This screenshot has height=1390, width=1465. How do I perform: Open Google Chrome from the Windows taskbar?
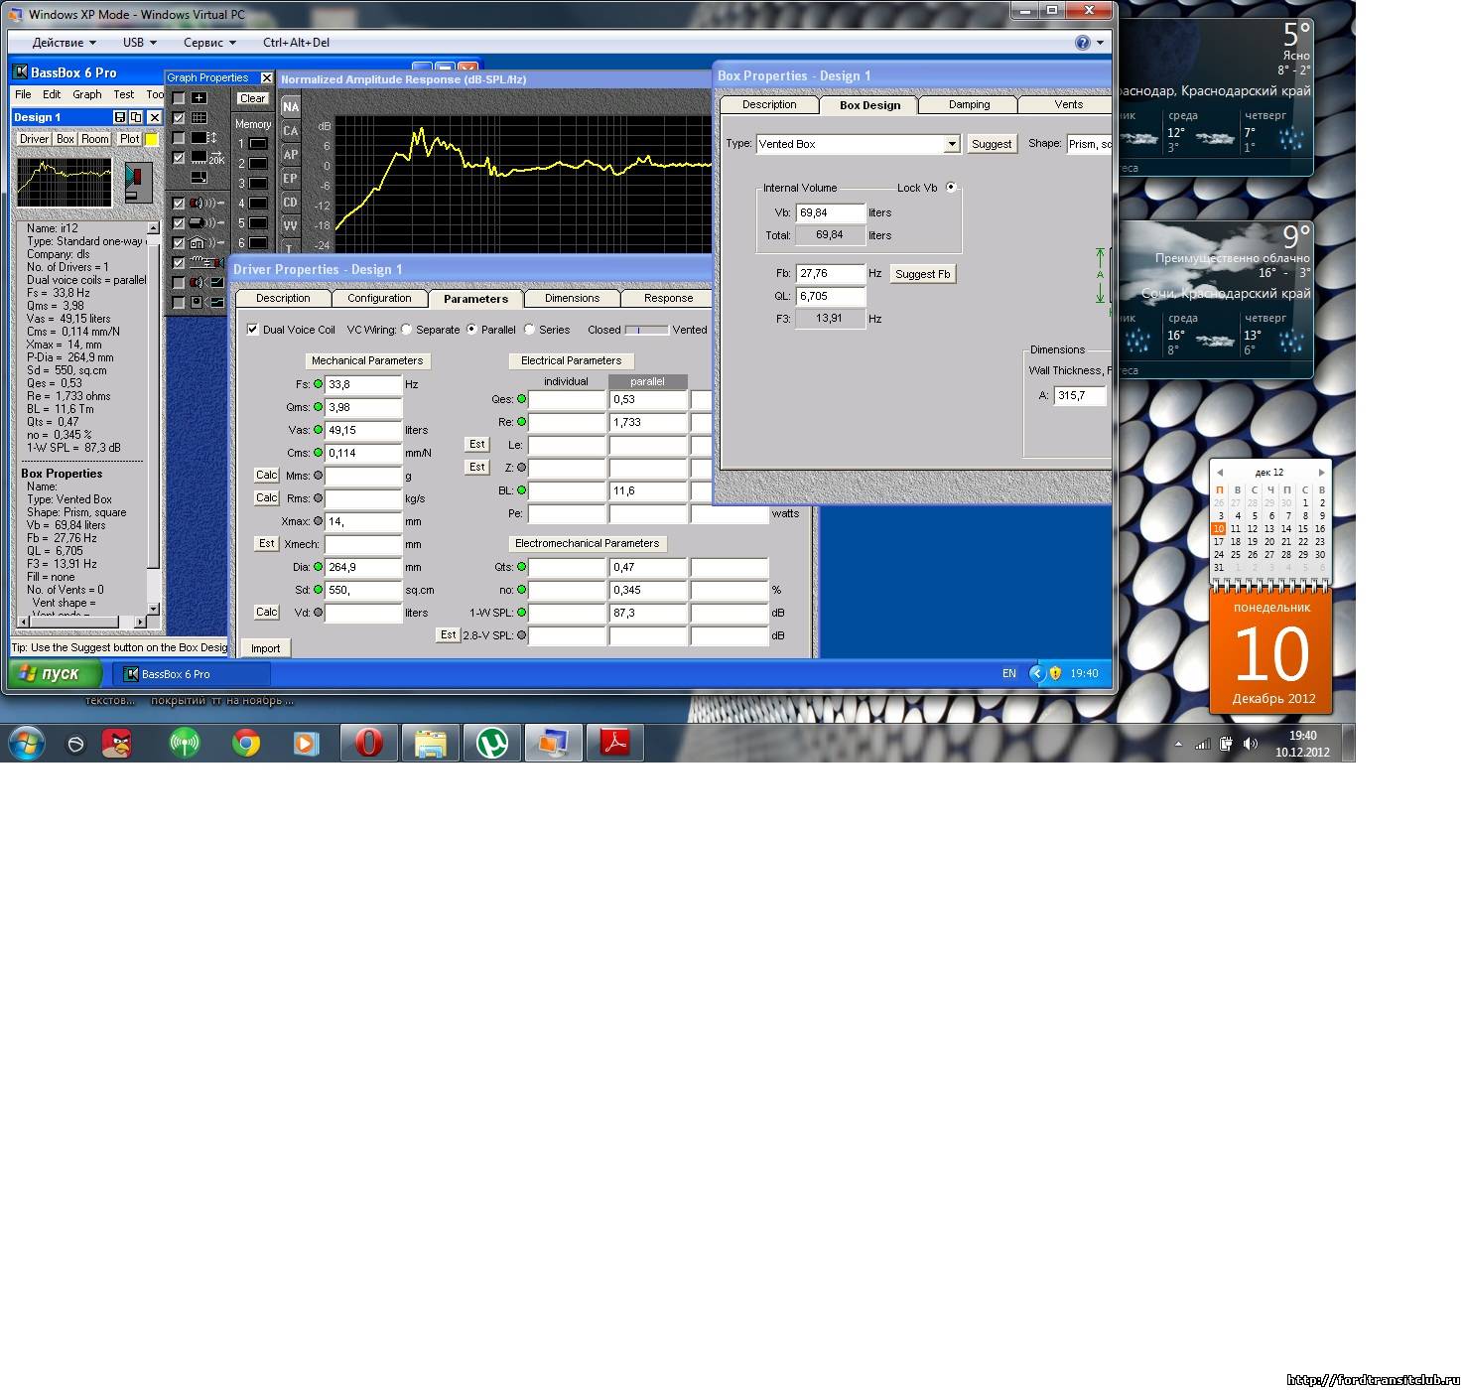(x=246, y=743)
